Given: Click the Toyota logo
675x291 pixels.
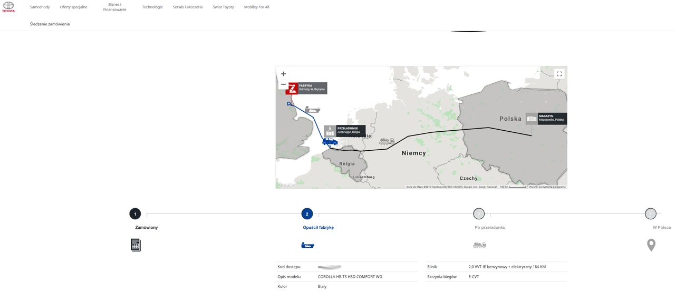Looking at the screenshot, I should [8, 7].
